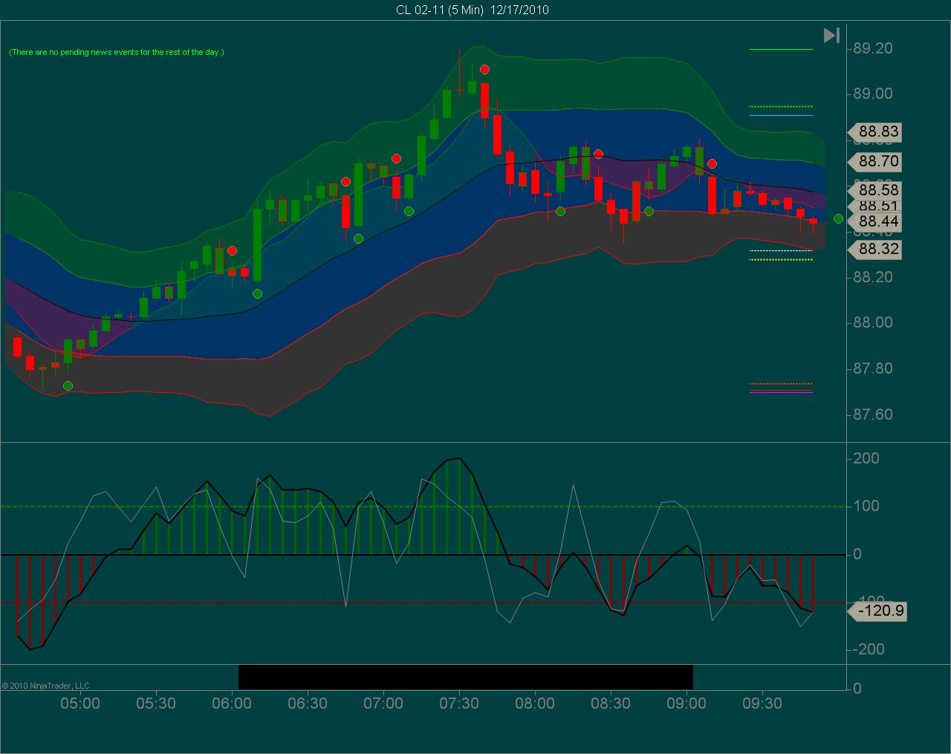Select the 88.58 price marker
This screenshot has height=754, width=951.
875,189
